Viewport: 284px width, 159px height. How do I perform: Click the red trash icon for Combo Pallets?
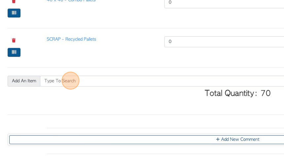click(x=14, y=1)
